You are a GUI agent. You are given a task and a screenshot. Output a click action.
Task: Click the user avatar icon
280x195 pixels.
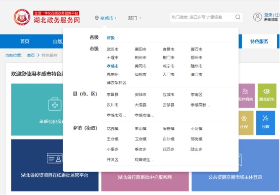tap(257, 17)
